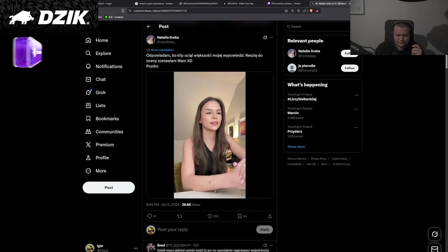Click the Grok icon on ibwd's reply
The image size is (448, 252).
(x=265, y=245)
